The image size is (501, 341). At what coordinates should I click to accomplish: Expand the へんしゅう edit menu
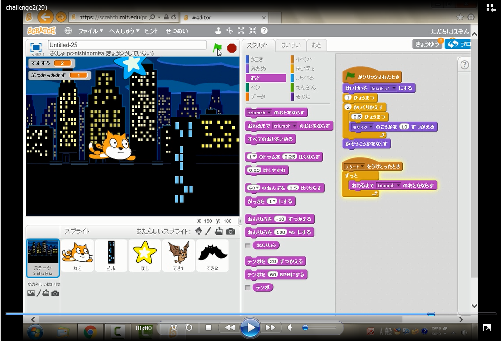pos(124,31)
